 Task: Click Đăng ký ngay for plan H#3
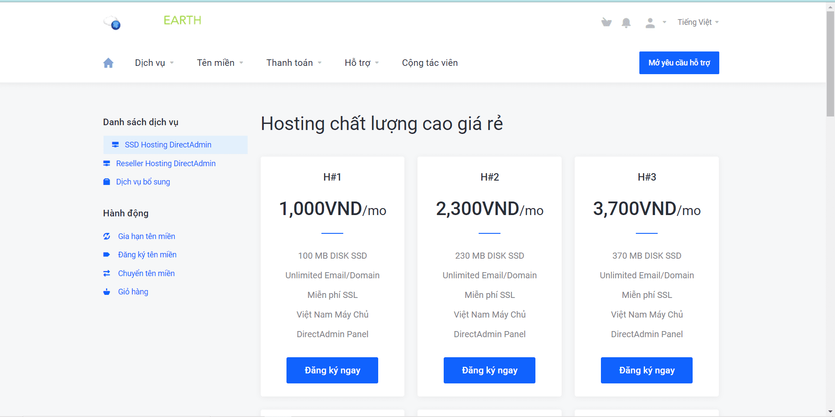(x=647, y=370)
